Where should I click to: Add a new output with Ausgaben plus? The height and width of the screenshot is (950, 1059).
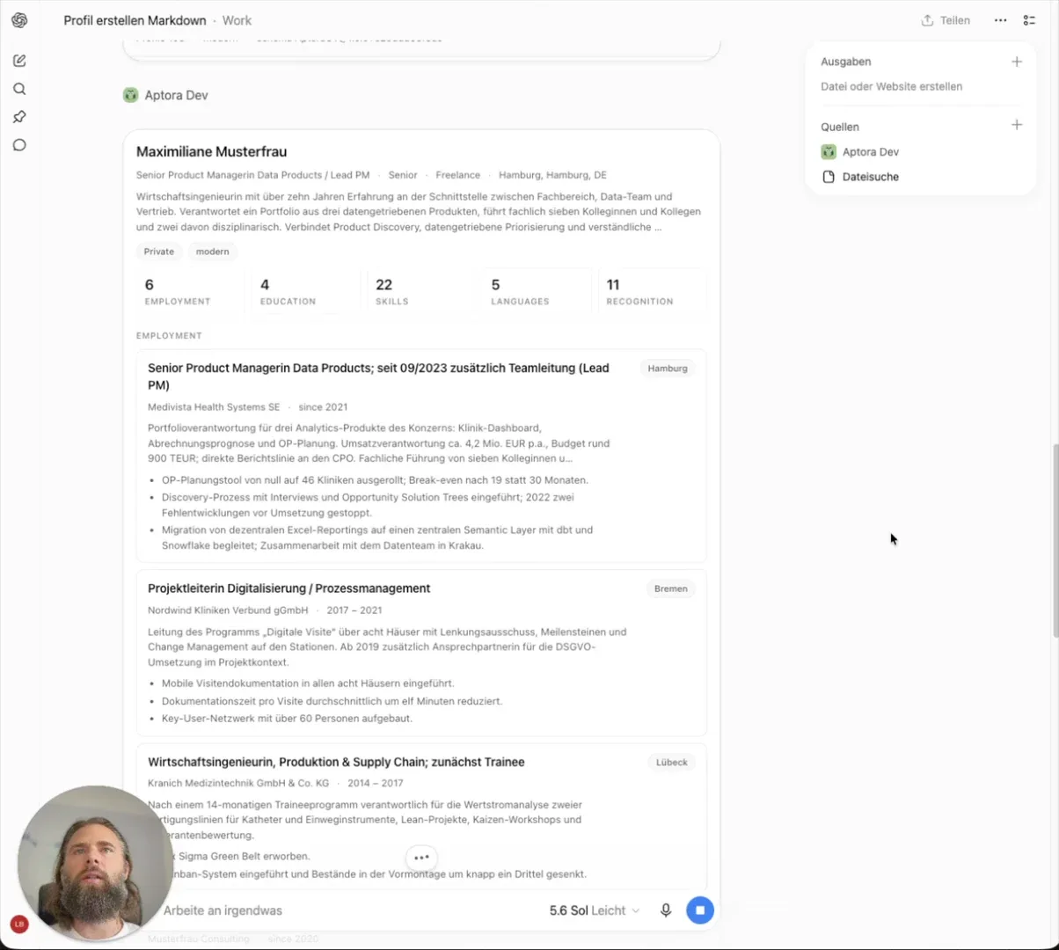[x=1017, y=62]
